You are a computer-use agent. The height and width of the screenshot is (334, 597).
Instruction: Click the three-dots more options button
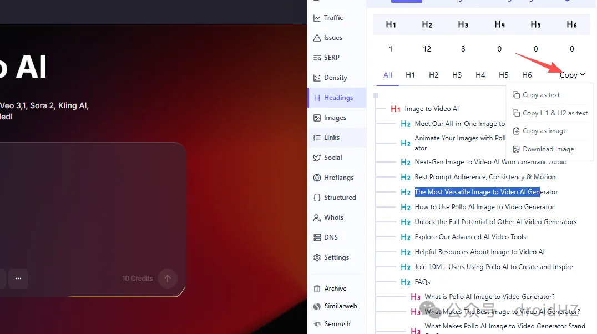coord(18,278)
